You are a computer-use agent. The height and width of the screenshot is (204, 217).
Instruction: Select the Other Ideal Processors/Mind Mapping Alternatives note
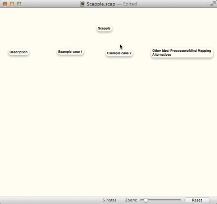[182, 52]
